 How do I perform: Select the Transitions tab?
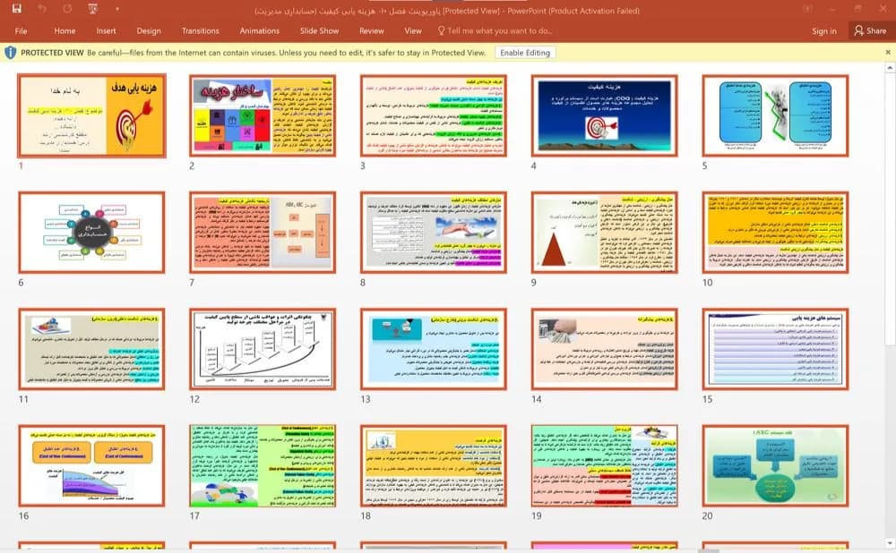[x=200, y=30]
